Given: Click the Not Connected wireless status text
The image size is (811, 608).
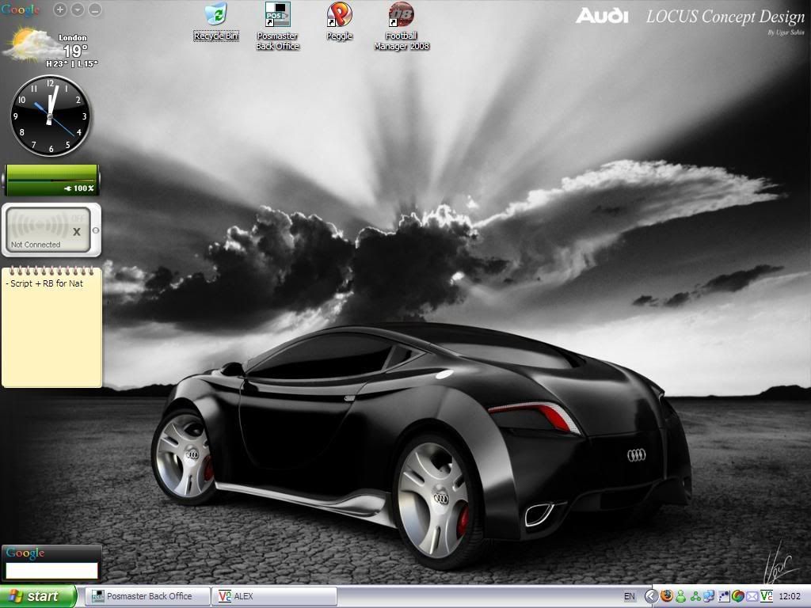Looking at the screenshot, I should click(36, 245).
